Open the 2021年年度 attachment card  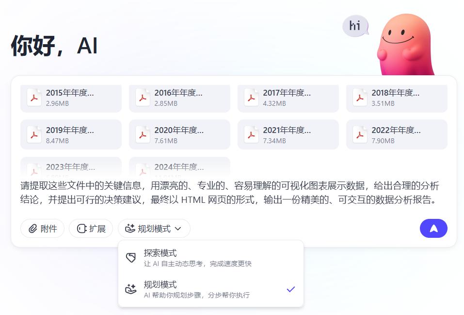(288, 134)
